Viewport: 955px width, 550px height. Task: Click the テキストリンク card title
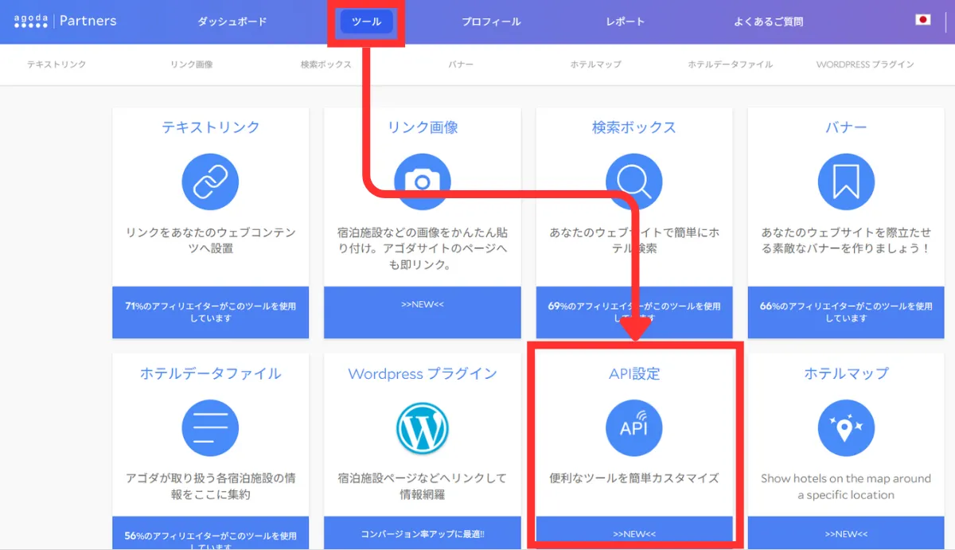pyautogui.click(x=210, y=127)
